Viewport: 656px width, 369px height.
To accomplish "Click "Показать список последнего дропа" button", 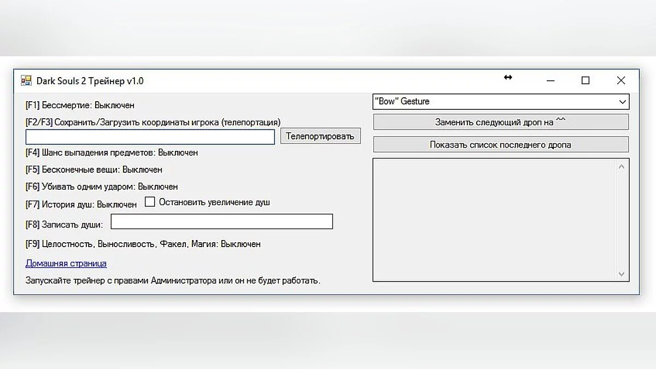I will (500, 145).
